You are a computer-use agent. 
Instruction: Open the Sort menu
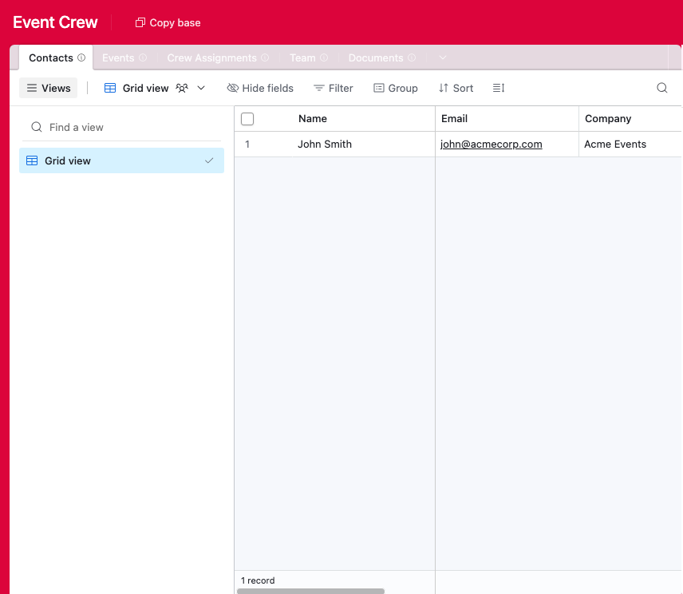456,88
